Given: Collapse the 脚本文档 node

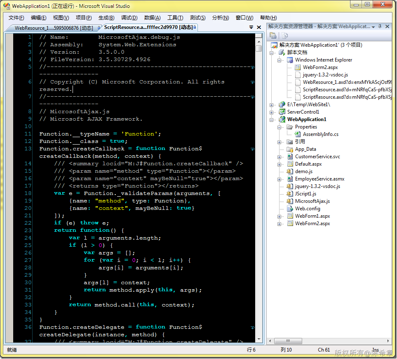Looking at the screenshot, I should [x=271, y=53].
